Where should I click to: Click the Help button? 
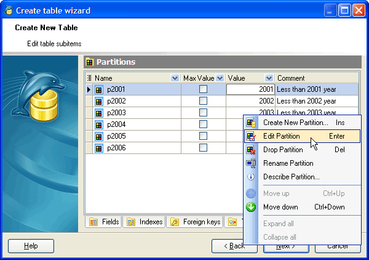(x=31, y=246)
